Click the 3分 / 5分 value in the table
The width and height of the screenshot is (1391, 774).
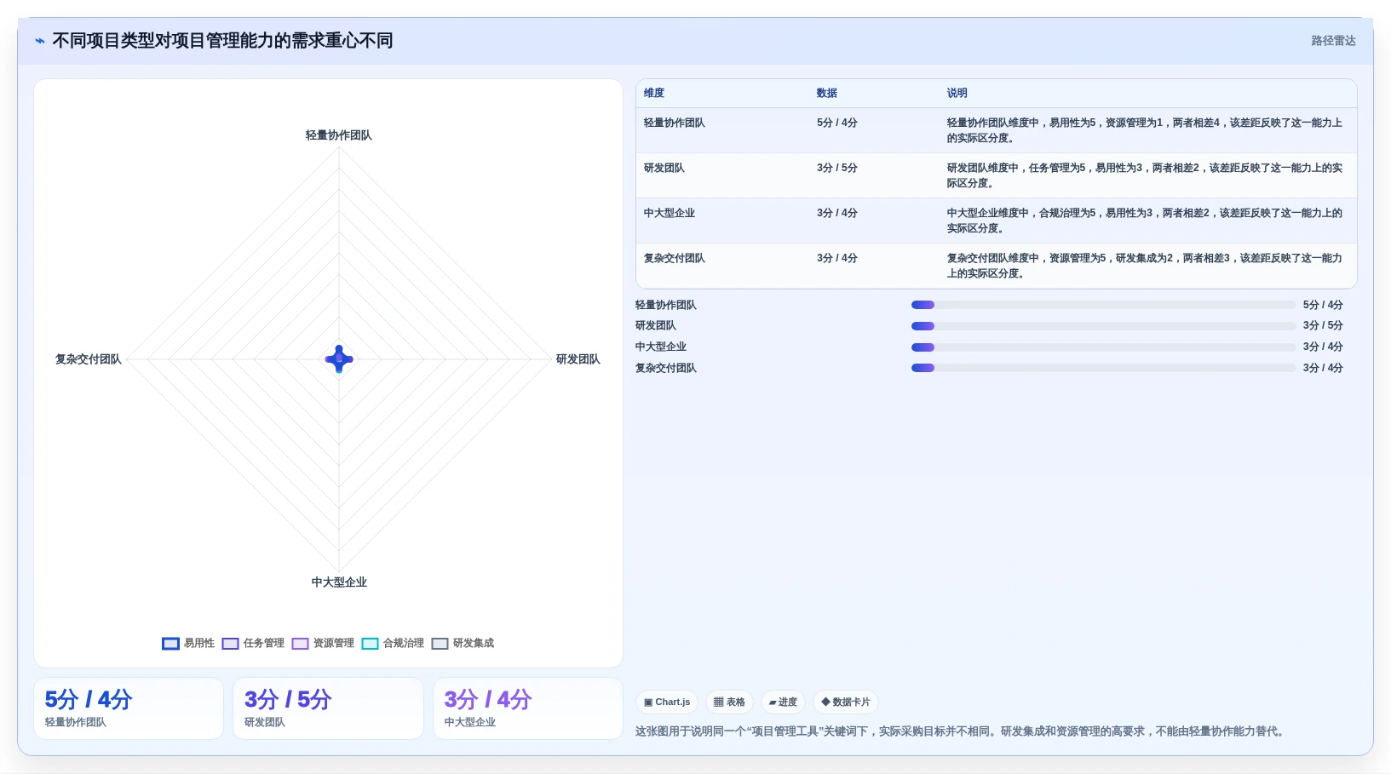click(x=837, y=169)
